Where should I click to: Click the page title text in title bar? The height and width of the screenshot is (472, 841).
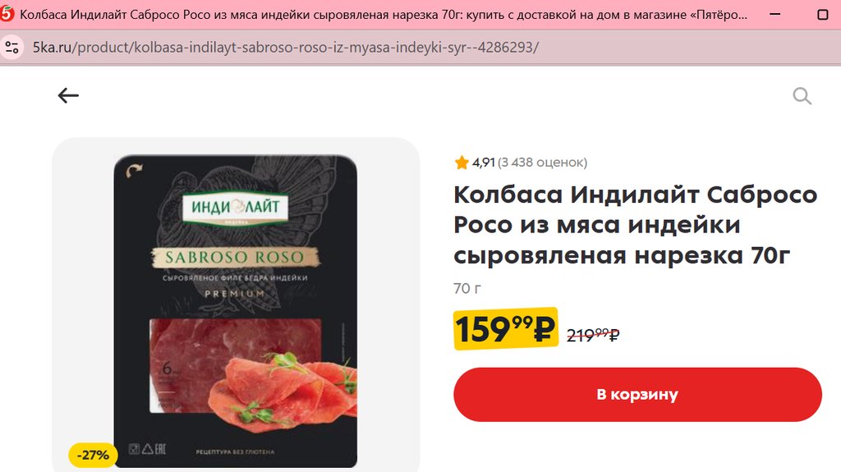pos(384,15)
